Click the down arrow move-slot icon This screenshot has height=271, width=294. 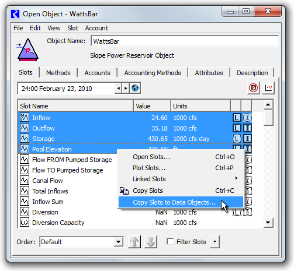[x=151, y=242]
